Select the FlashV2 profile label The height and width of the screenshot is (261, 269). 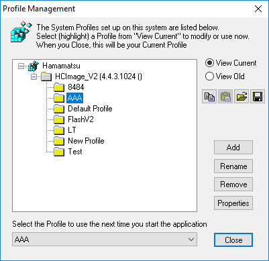coord(80,119)
